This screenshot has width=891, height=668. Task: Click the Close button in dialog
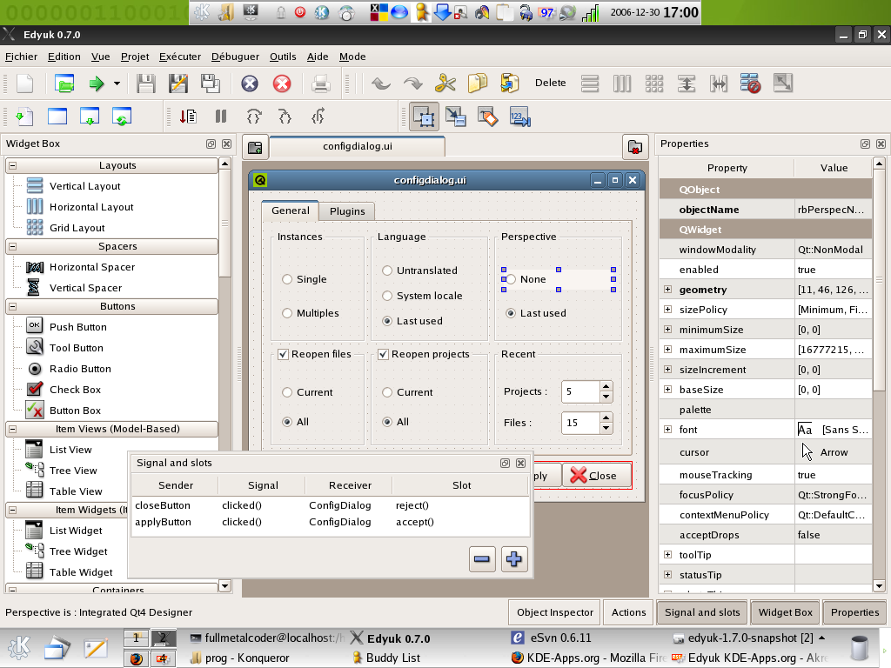pos(596,476)
